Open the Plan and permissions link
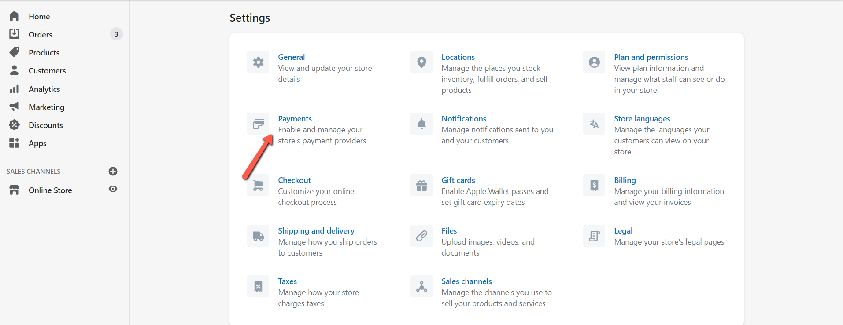This screenshot has height=325, width=843. click(651, 57)
